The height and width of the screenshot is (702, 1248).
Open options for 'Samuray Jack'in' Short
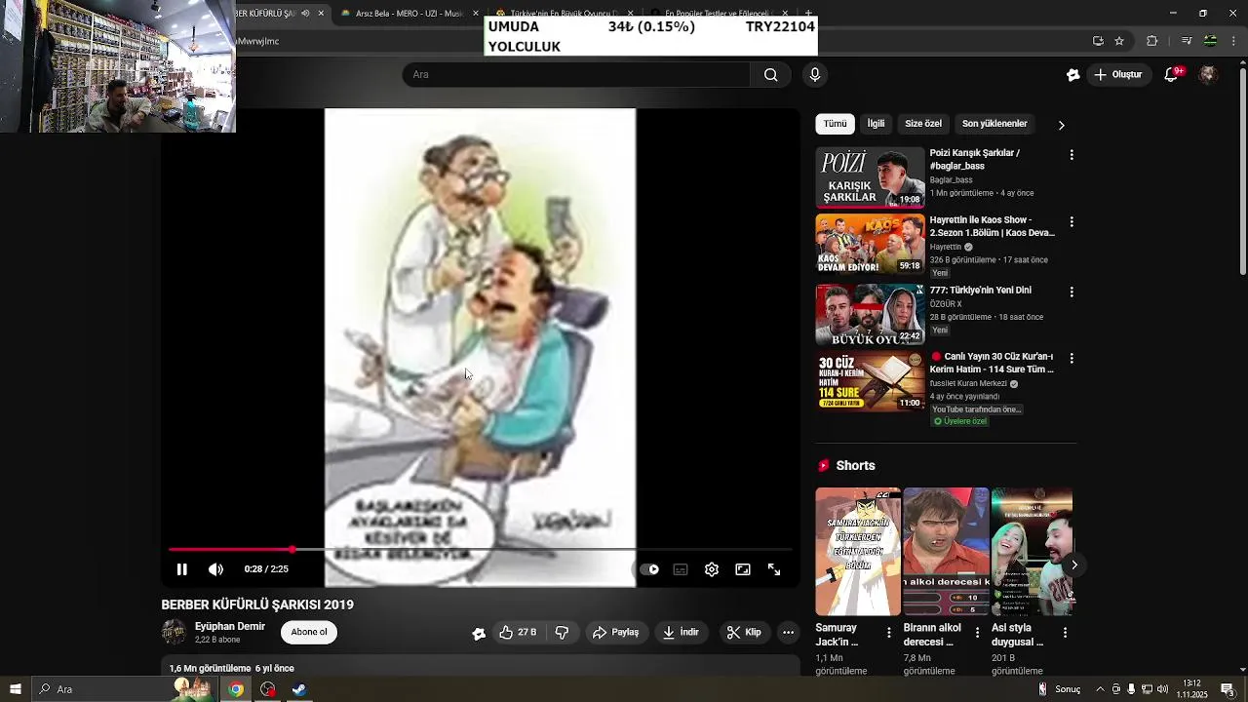coord(888,633)
